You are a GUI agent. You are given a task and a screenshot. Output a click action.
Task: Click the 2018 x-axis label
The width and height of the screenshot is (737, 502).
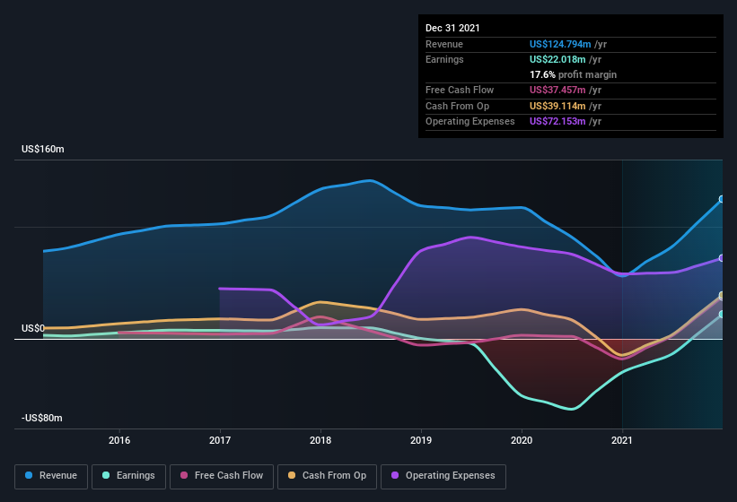pyautogui.click(x=320, y=440)
